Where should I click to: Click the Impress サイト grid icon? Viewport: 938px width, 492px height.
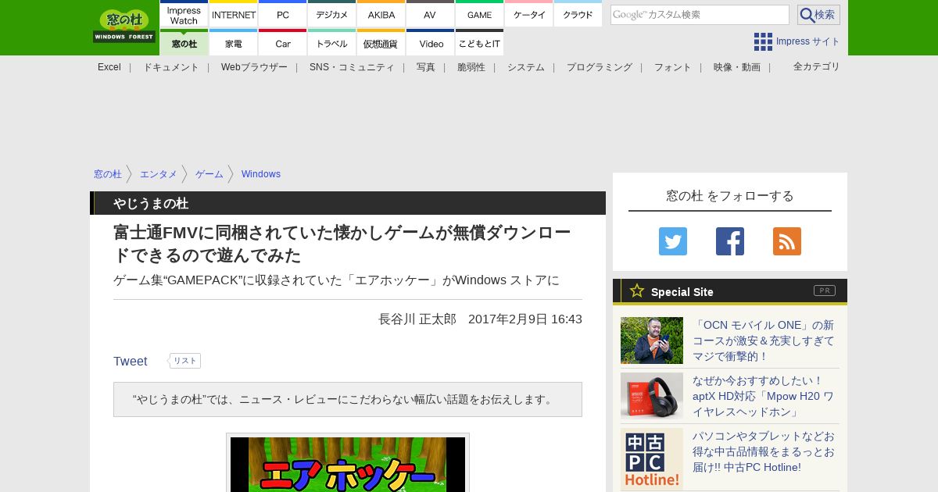763,41
